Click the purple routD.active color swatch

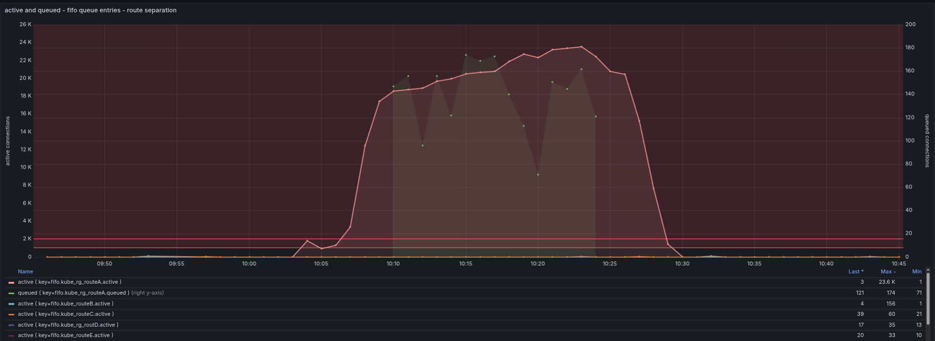11,325
